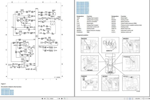Open the Wiring diagram WD363 link
This screenshot has height=100, width=150.
click(x=82, y=6)
